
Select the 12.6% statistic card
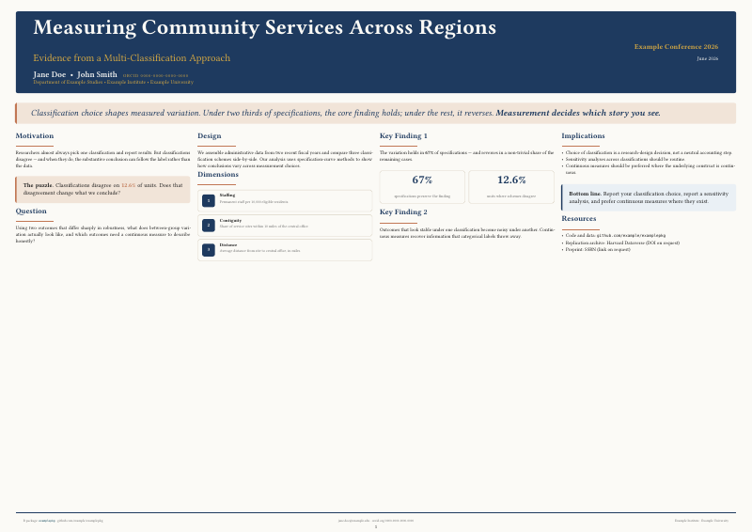pos(511,186)
